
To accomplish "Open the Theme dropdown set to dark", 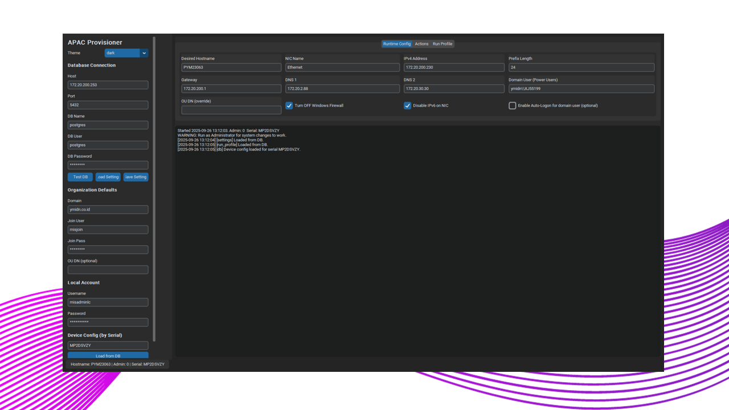I will (x=126, y=53).
